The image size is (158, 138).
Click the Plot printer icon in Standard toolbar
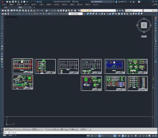click(x=11, y=11)
